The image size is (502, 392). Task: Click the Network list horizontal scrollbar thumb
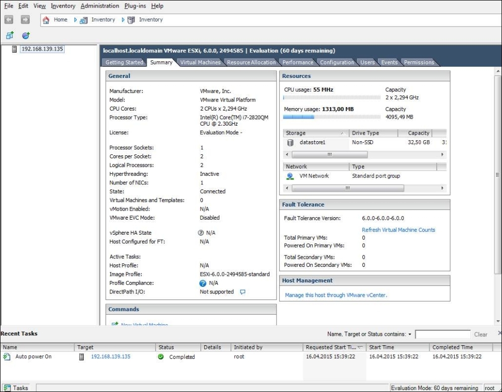pos(348,188)
